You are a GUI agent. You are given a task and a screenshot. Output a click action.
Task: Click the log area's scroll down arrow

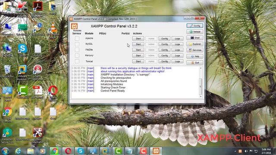[201, 96]
